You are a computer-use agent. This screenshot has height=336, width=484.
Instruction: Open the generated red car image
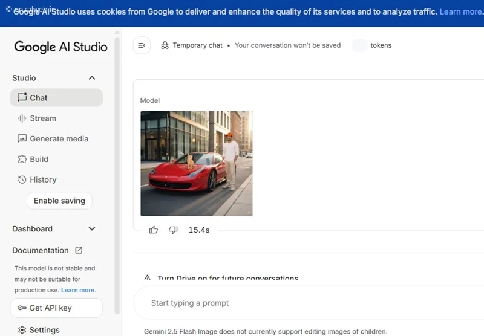196,163
